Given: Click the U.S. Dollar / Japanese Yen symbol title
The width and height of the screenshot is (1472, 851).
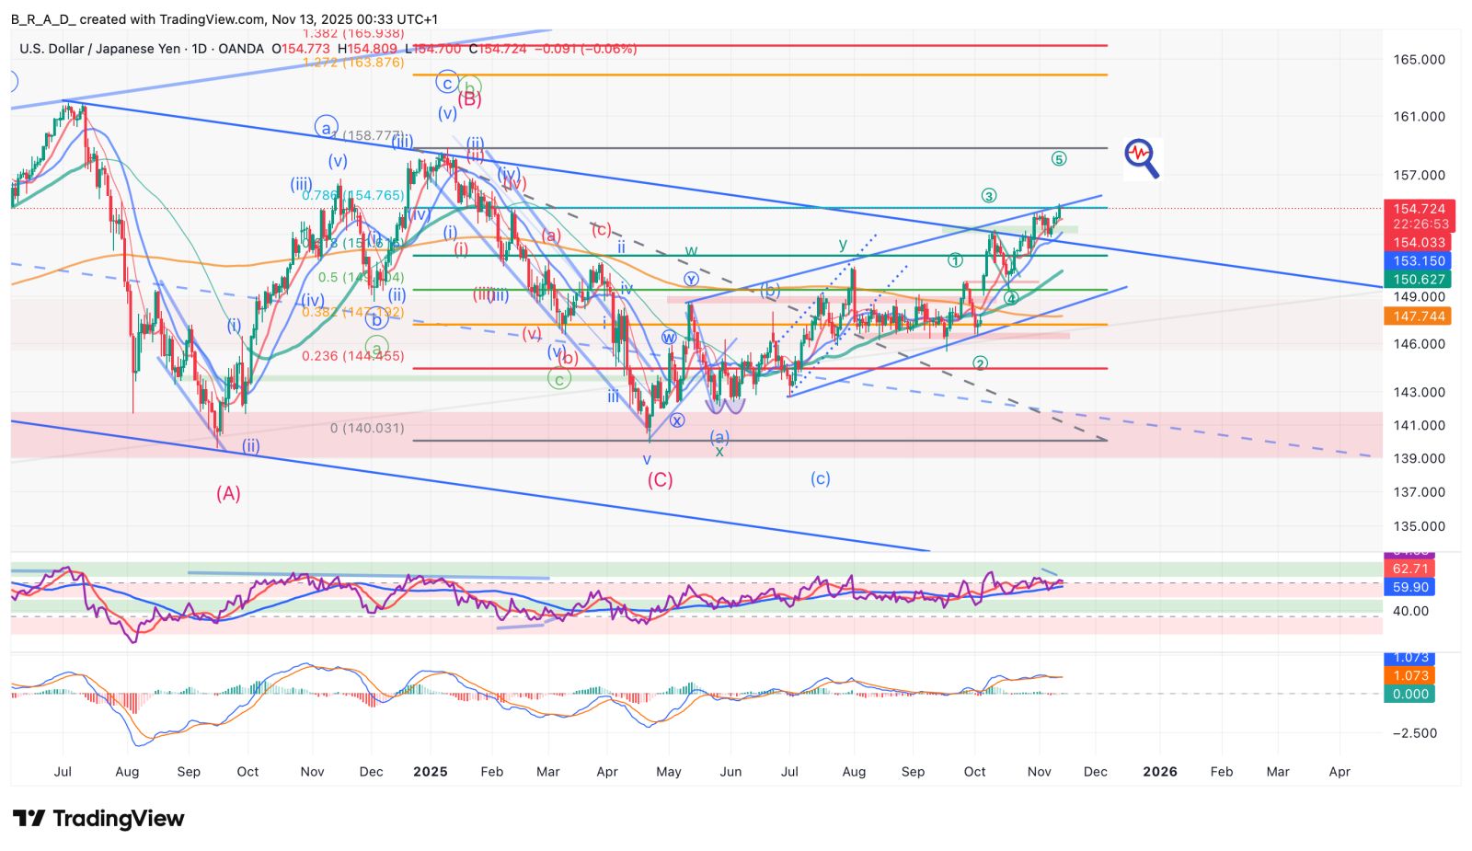Looking at the screenshot, I should pos(100,49).
